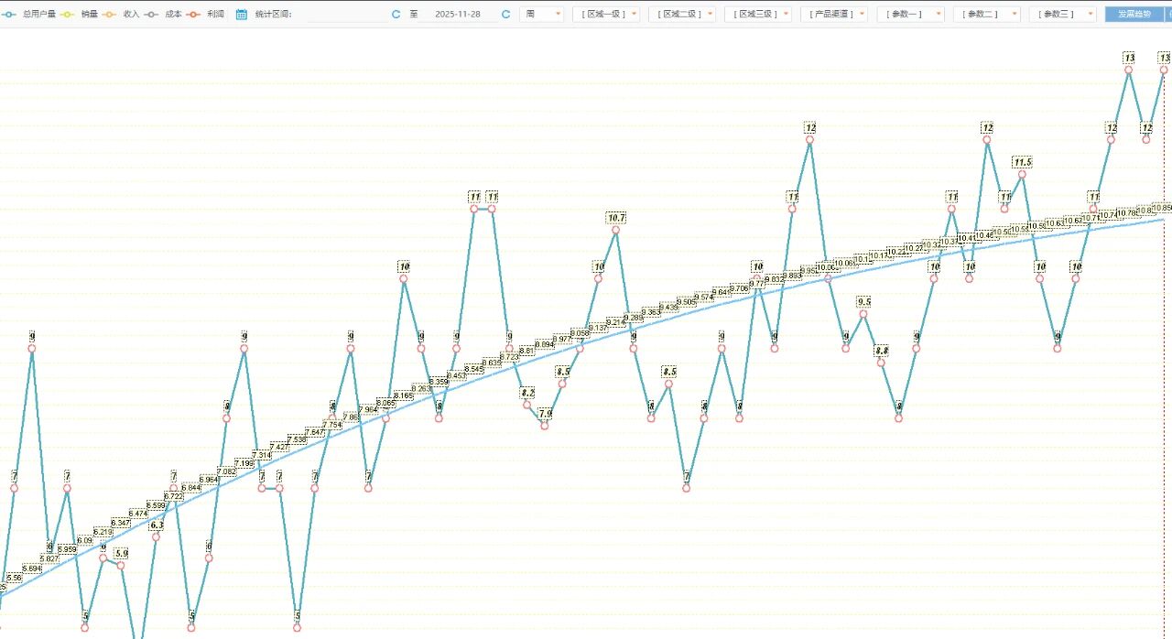Toggle the 收入 legend series
The height and width of the screenshot is (639, 1172).
(x=130, y=15)
